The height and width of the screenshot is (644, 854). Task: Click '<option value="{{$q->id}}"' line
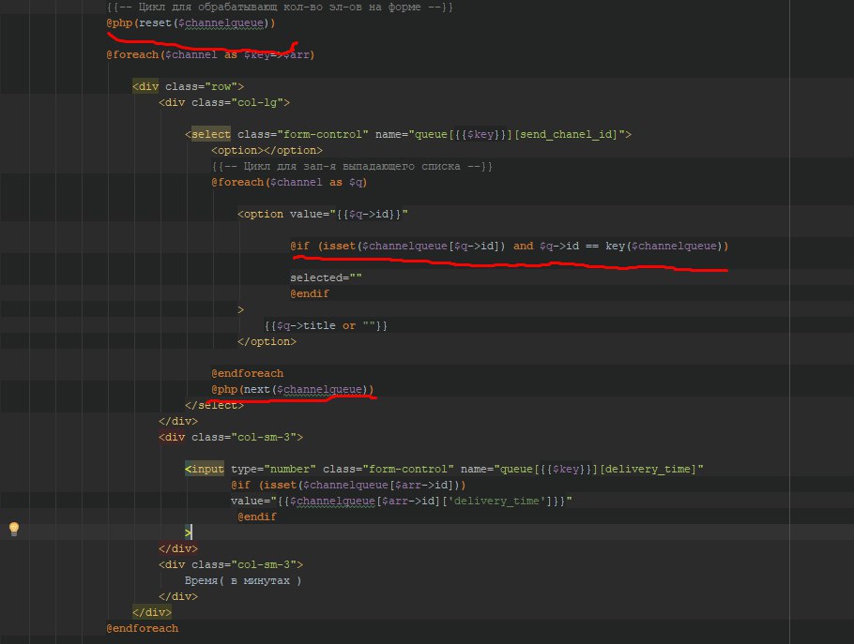(323, 214)
